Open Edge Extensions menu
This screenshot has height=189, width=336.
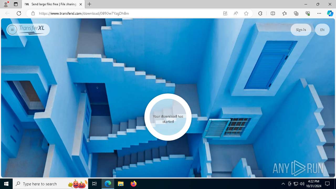(260, 13)
